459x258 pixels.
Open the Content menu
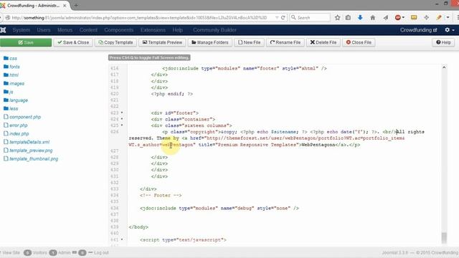coord(88,30)
